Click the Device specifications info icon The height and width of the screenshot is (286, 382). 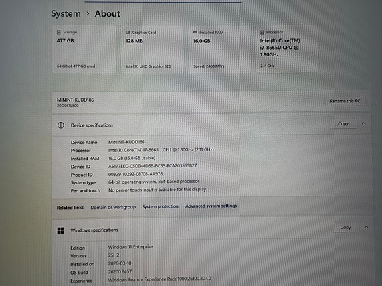coord(61,125)
